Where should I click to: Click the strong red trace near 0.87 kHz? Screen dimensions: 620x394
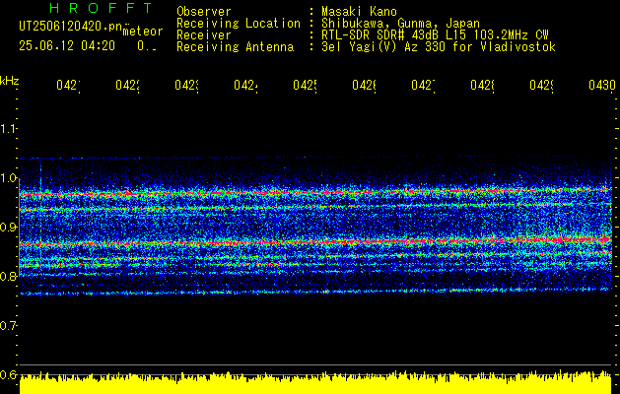click(315, 242)
